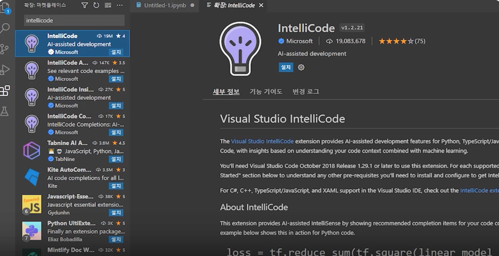Screen dimensions: 499x256
Task: Click the Javascript-Essentials JS pack icon
Action: pyautogui.click(x=32, y=204)
